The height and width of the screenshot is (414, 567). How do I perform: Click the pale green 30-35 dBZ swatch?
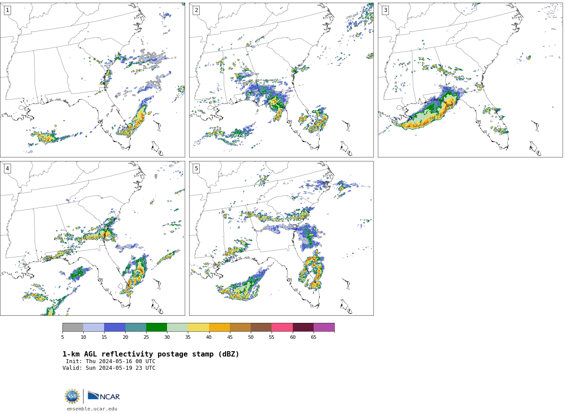coord(178,327)
